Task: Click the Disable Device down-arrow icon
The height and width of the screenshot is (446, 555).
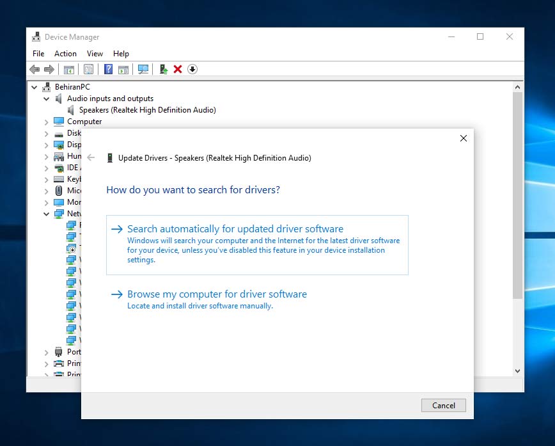Action: pyautogui.click(x=192, y=69)
